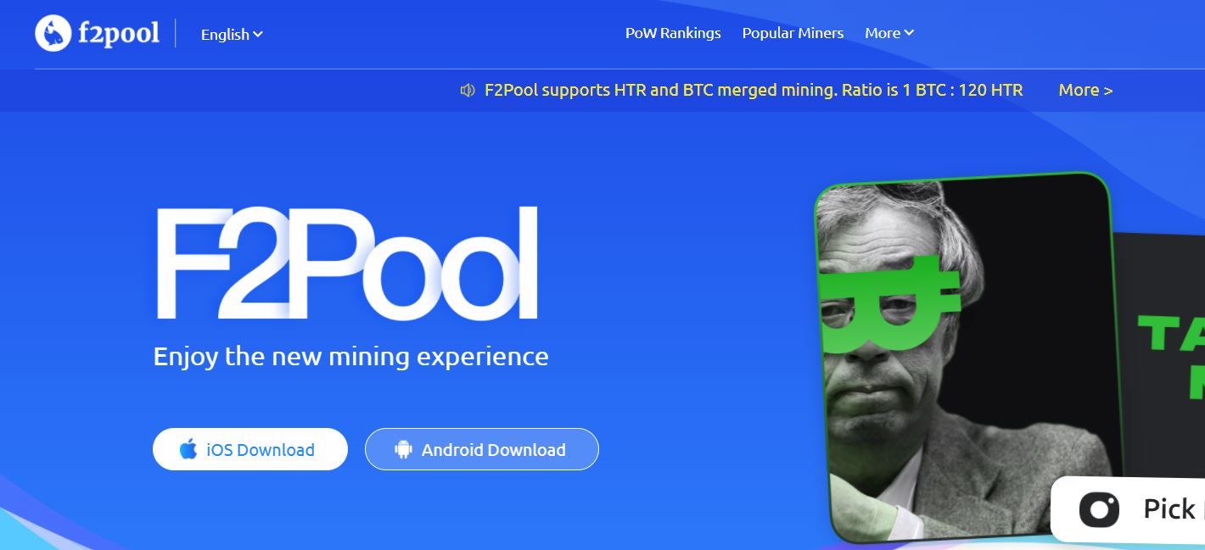
Task: Download the Android app
Action: pyautogui.click(x=482, y=449)
